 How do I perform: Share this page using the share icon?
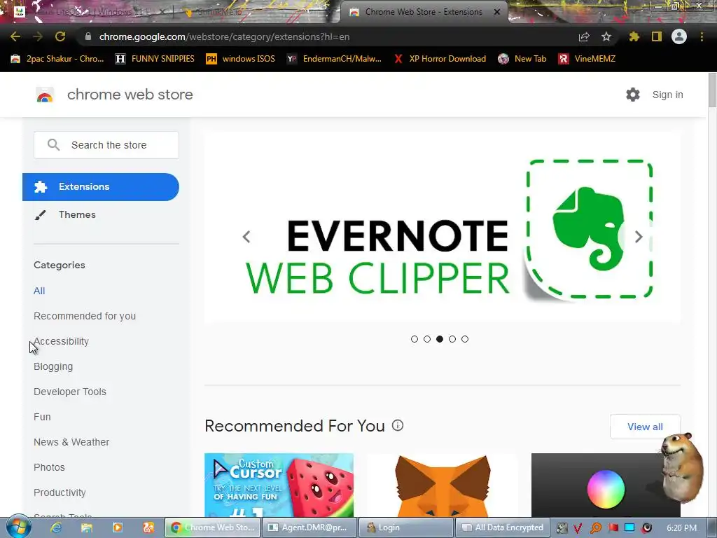tap(584, 36)
